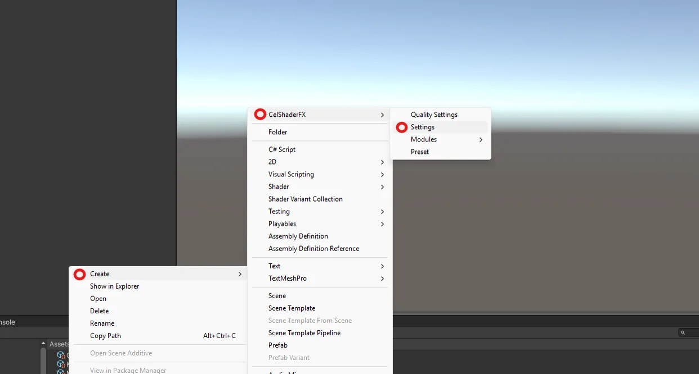Screen dimensions: 699x374
Task: Click greyed View in Package Manager
Action: pyautogui.click(x=158, y=370)
